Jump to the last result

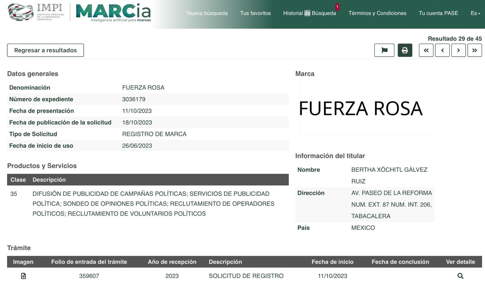coord(474,50)
